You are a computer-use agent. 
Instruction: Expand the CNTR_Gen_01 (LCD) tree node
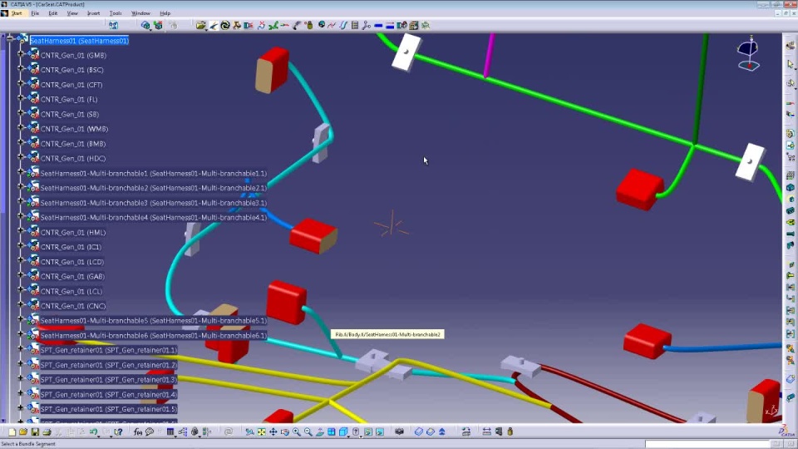21,260
